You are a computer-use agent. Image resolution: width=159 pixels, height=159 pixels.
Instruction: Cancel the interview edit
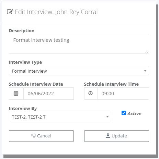pos(41,136)
